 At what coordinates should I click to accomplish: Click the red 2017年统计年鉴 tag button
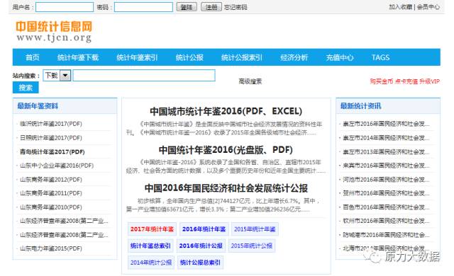pos(152,229)
